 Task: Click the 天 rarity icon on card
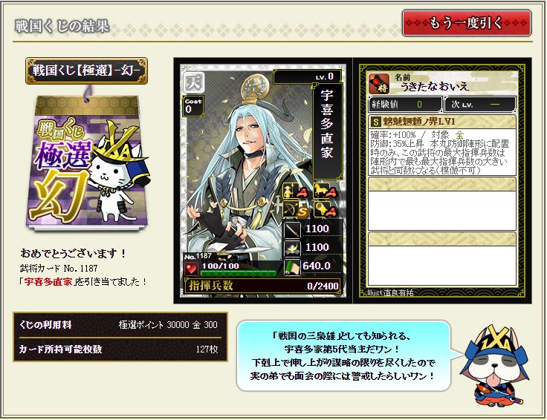click(193, 82)
